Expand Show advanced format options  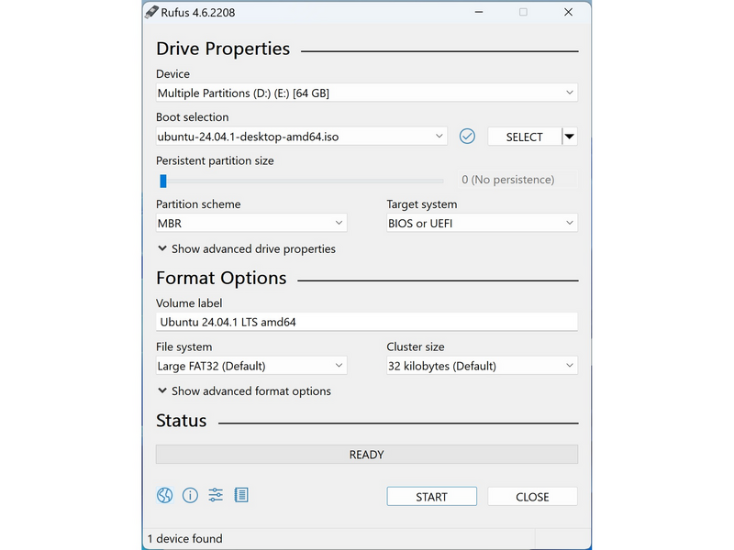click(244, 391)
